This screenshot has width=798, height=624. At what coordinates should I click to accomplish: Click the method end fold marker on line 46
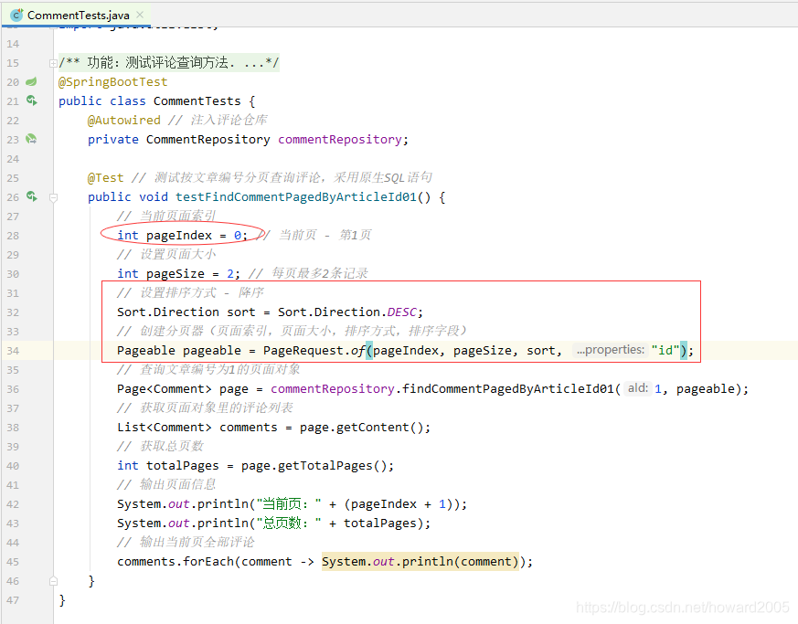pos(53,581)
